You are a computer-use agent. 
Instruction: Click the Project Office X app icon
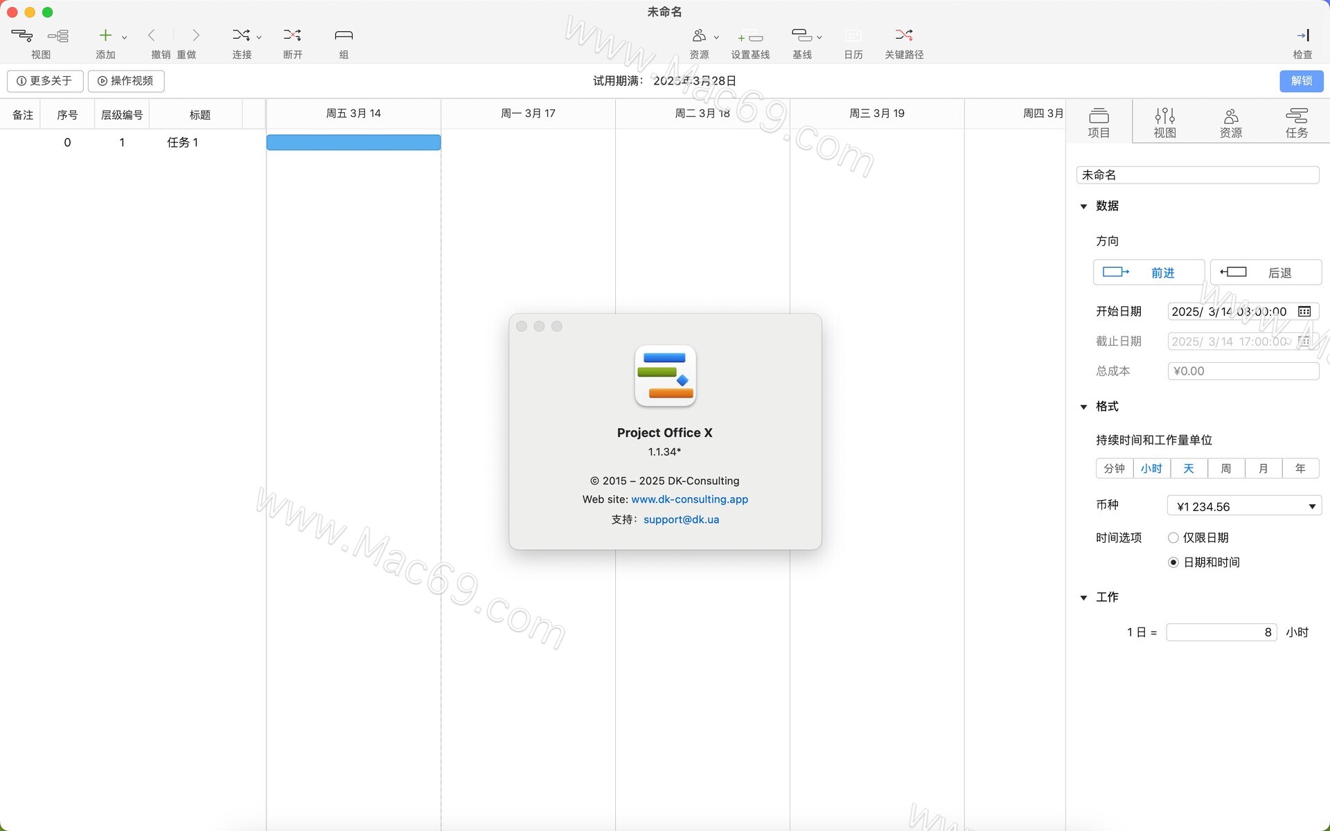point(665,376)
